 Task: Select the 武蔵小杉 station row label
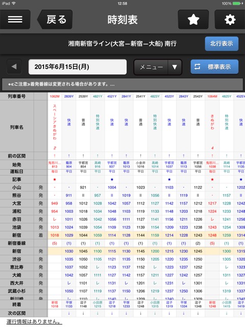point(17,291)
